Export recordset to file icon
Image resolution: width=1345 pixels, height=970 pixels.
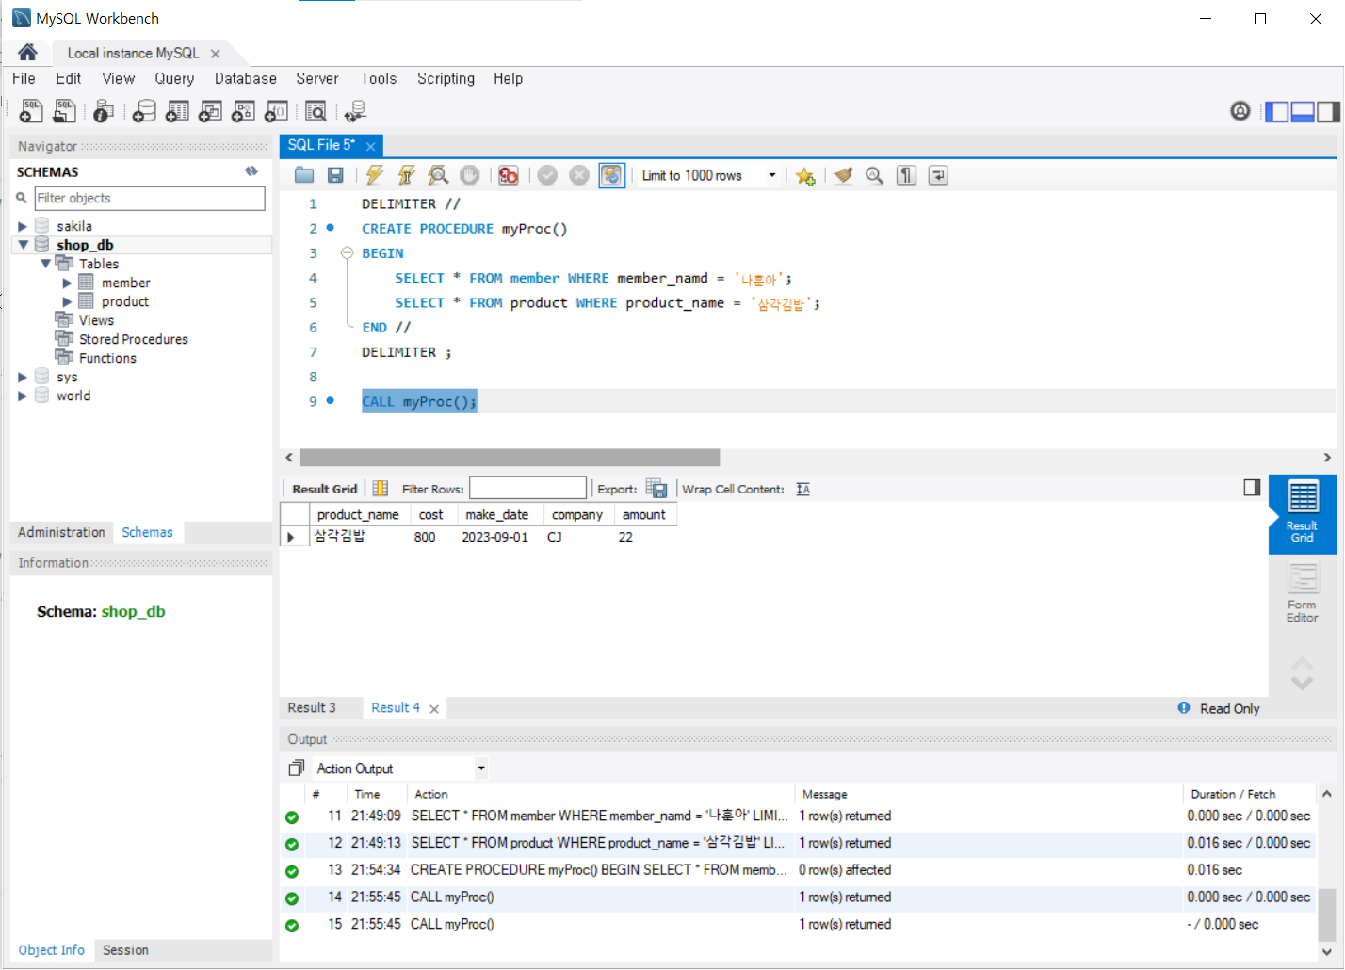pyautogui.click(x=656, y=489)
